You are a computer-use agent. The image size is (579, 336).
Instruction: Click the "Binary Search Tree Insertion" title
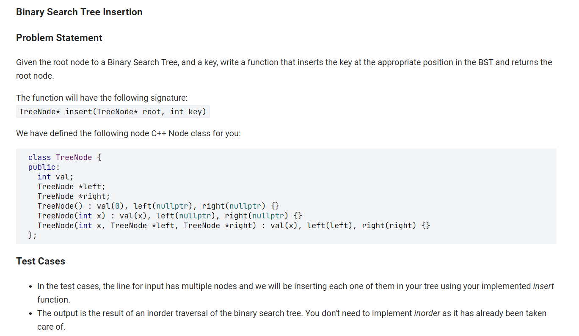click(79, 12)
